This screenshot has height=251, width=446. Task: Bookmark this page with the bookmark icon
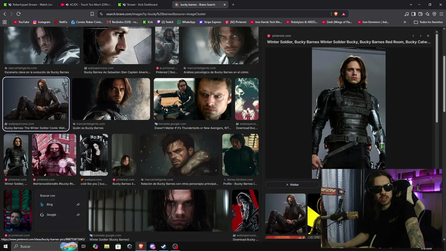(92, 14)
